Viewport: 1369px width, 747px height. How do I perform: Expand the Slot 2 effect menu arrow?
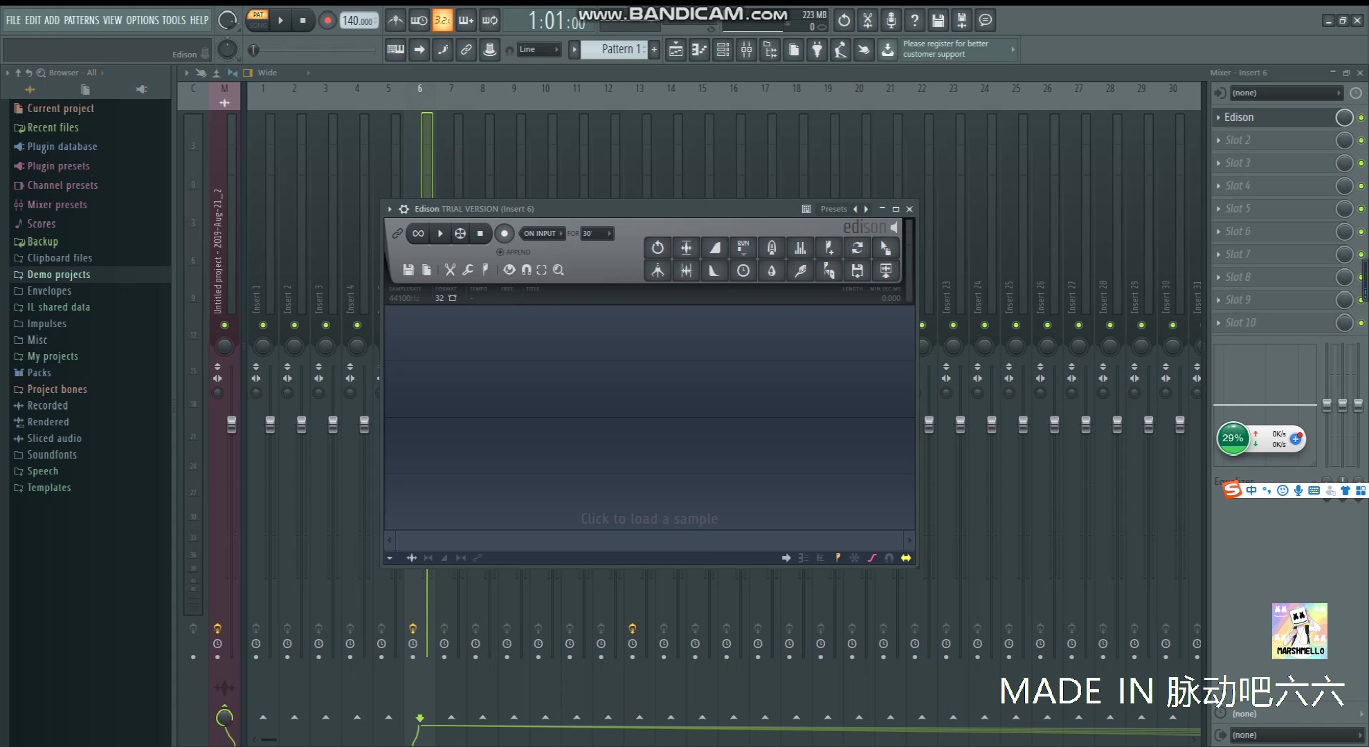click(1218, 140)
